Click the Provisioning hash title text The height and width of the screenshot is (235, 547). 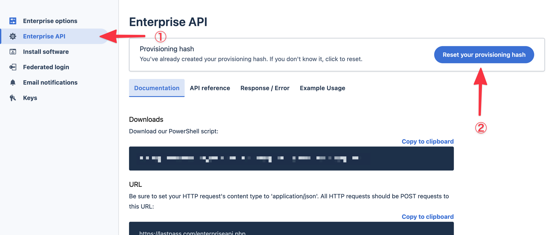(x=167, y=49)
